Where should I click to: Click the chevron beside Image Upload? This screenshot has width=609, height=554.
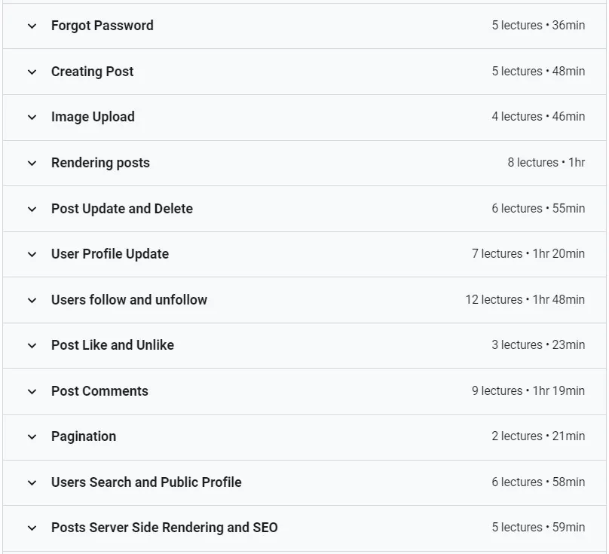click(32, 118)
